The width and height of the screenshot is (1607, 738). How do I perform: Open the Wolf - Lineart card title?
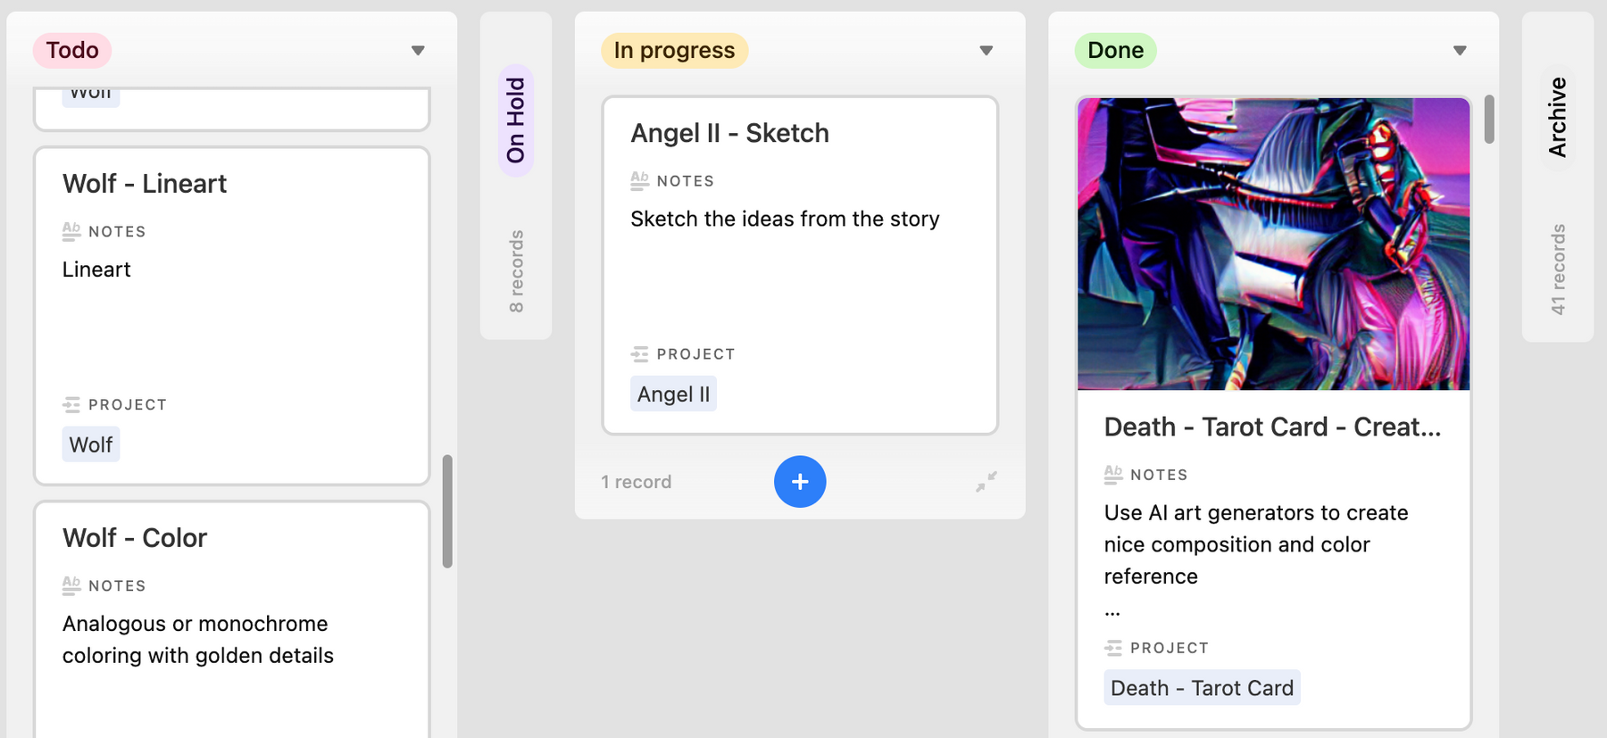pyautogui.click(x=145, y=184)
